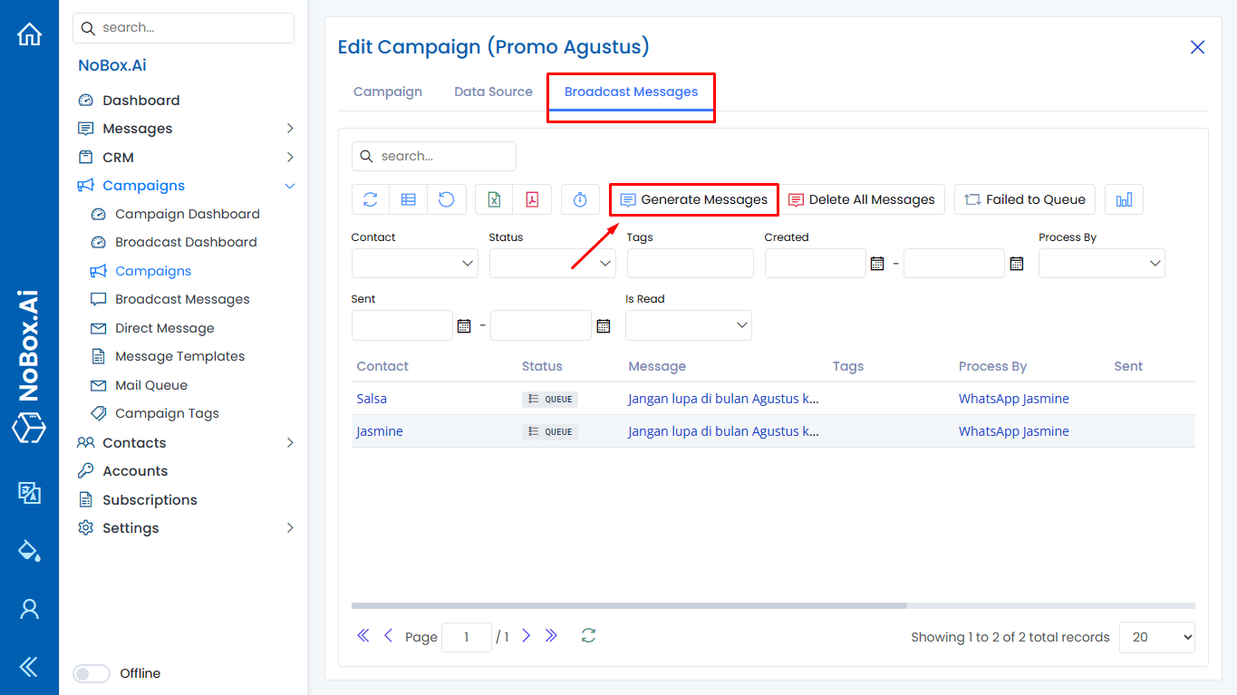Open the Status filter dropdown
This screenshot has width=1237, height=695.
click(x=552, y=263)
